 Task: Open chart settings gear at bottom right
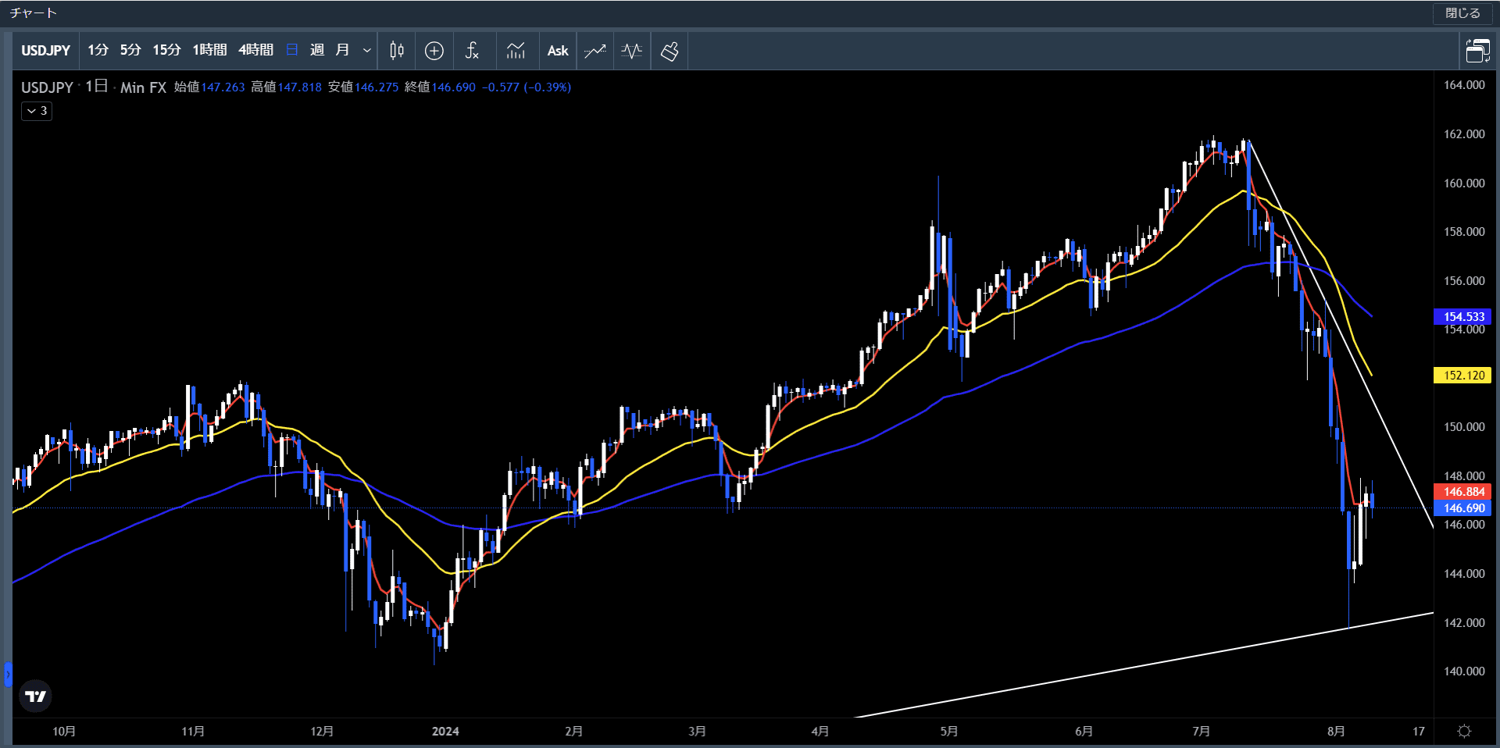pyautogui.click(x=1465, y=732)
